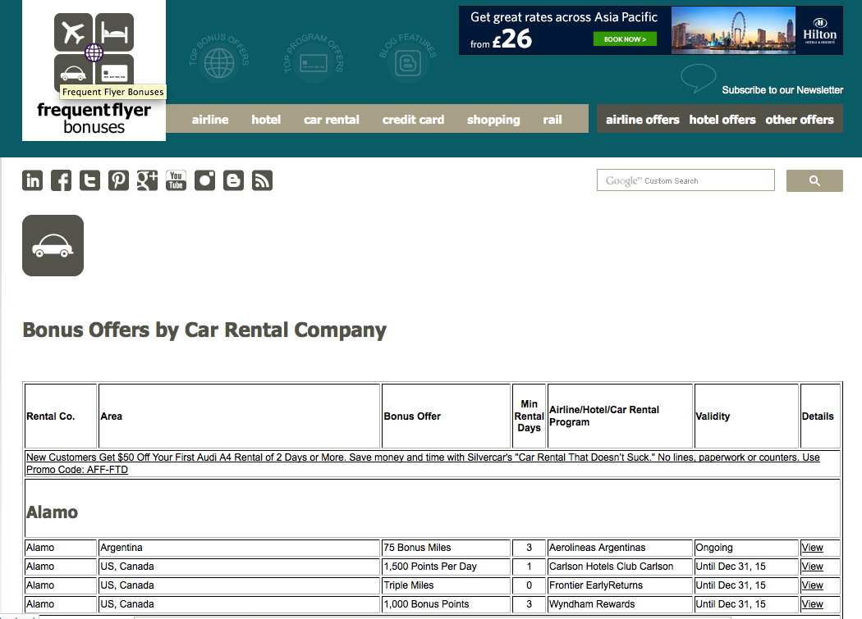Go to airline offers

pos(643,119)
